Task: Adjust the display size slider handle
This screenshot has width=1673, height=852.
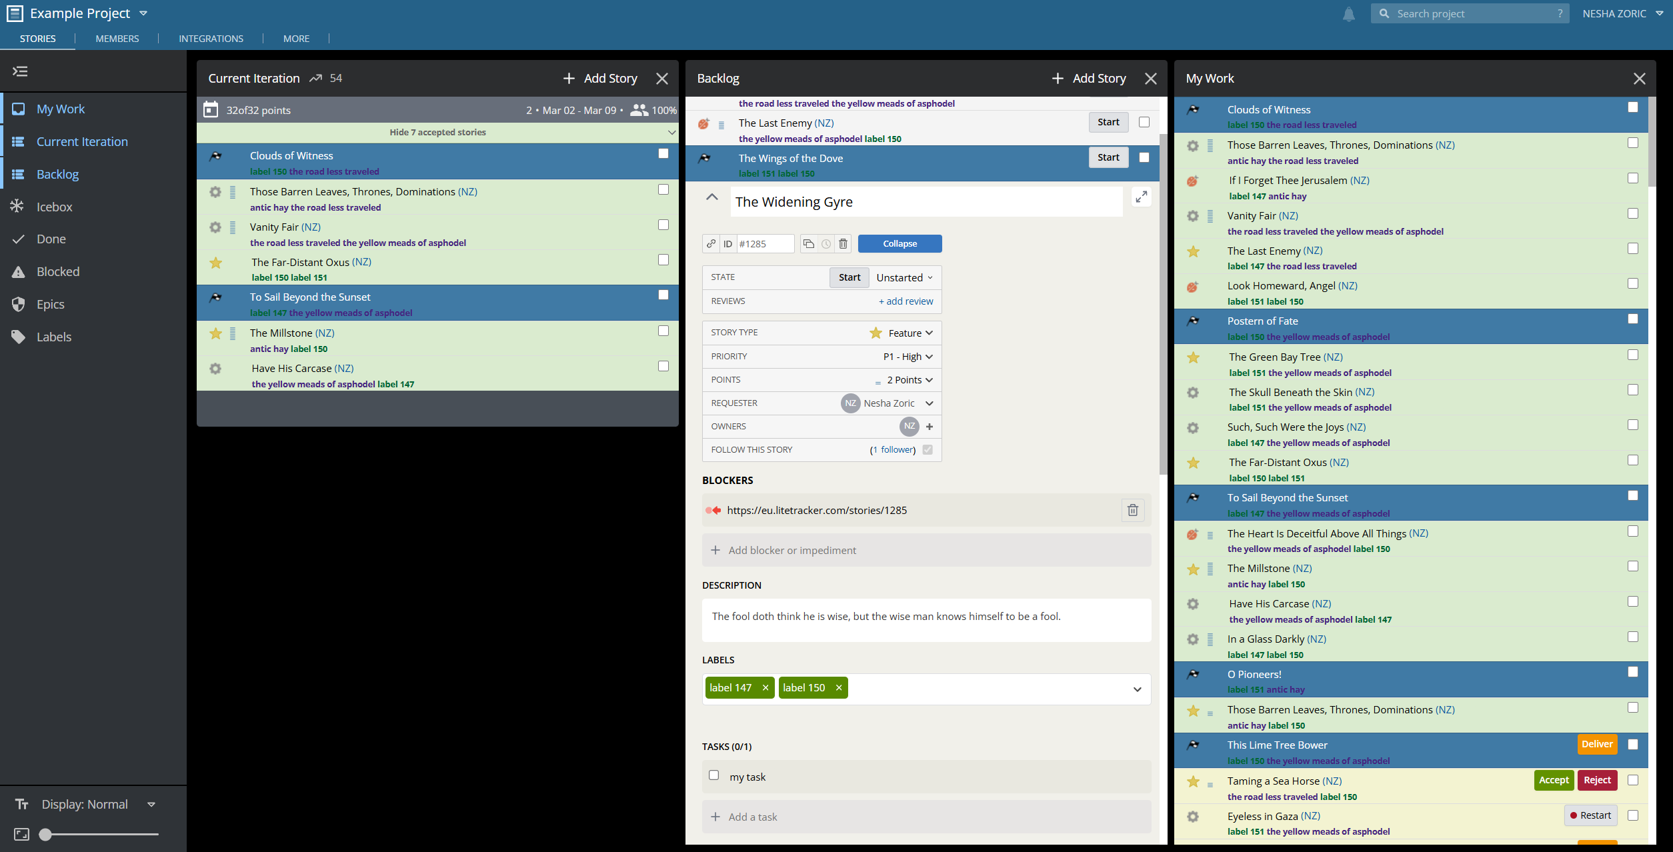Action: click(45, 835)
